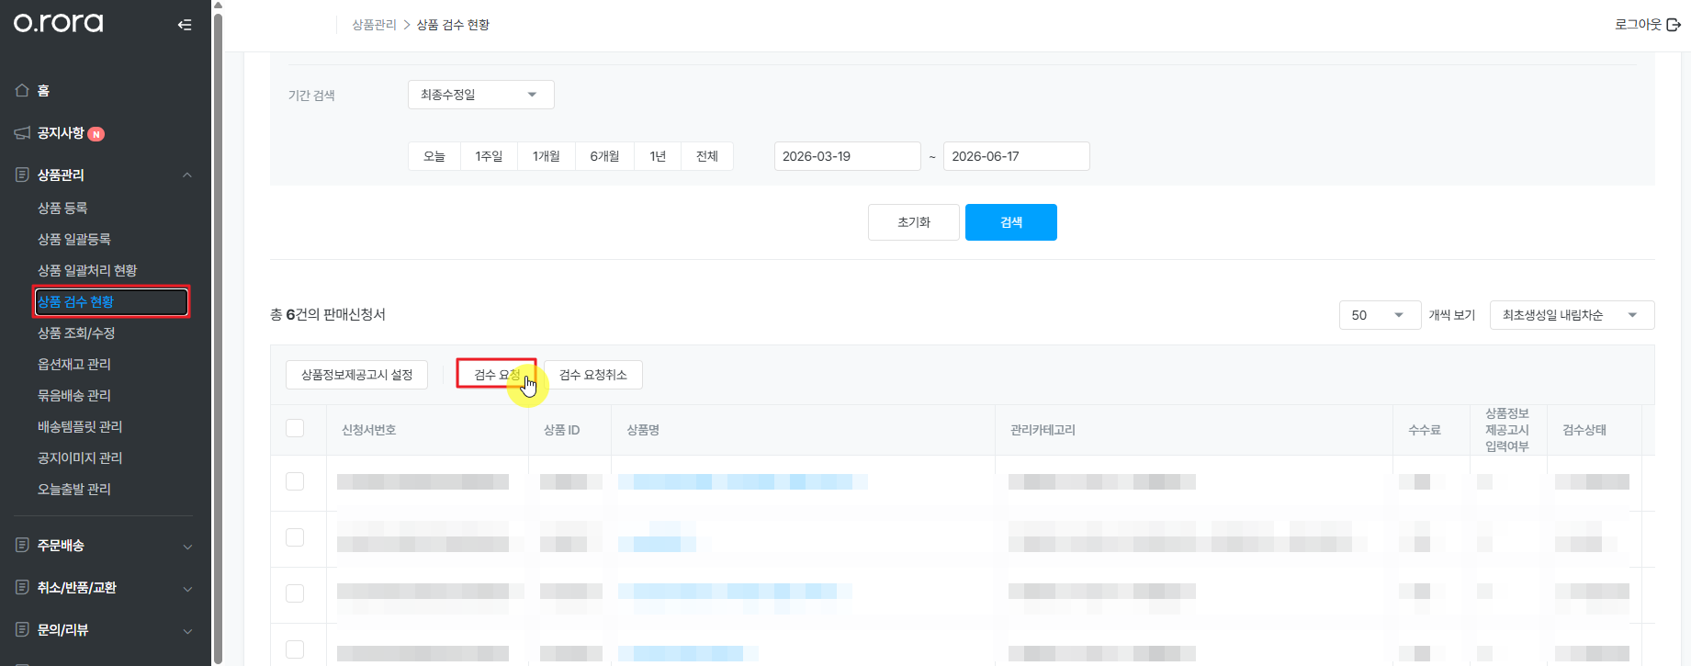Select the 6개월 period button
1691x666 pixels.
tap(604, 156)
